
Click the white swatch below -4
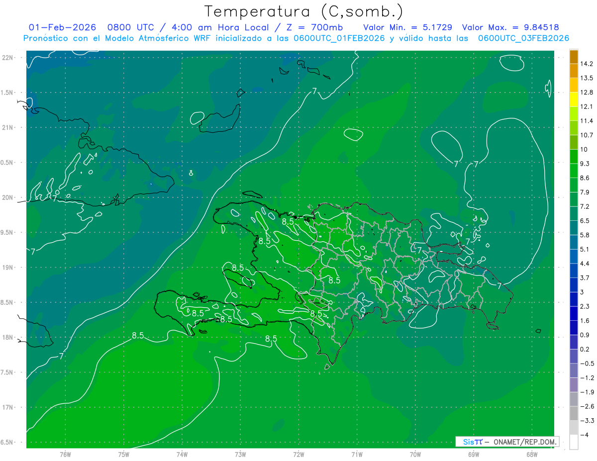pos(574,442)
